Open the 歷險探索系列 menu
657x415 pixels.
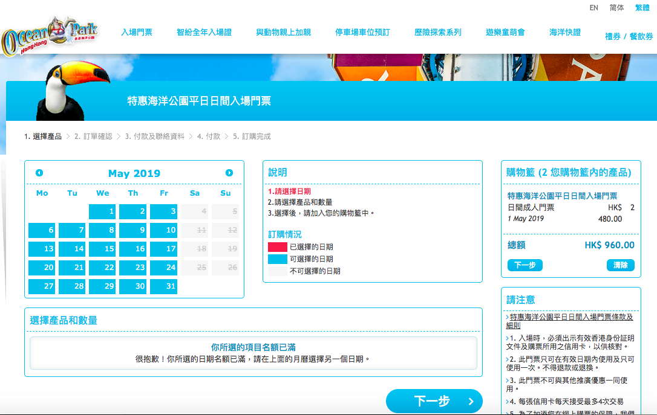pos(438,32)
